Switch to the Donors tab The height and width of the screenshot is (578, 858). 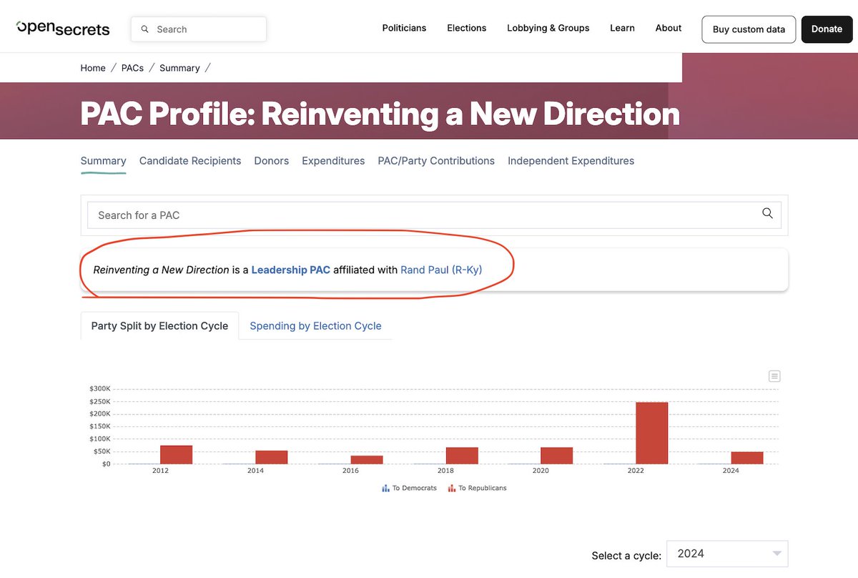tap(272, 161)
